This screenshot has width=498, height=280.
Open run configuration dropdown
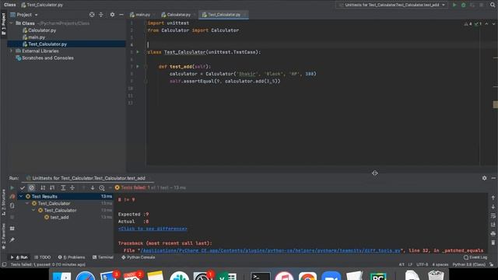click(x=392, y=5)
